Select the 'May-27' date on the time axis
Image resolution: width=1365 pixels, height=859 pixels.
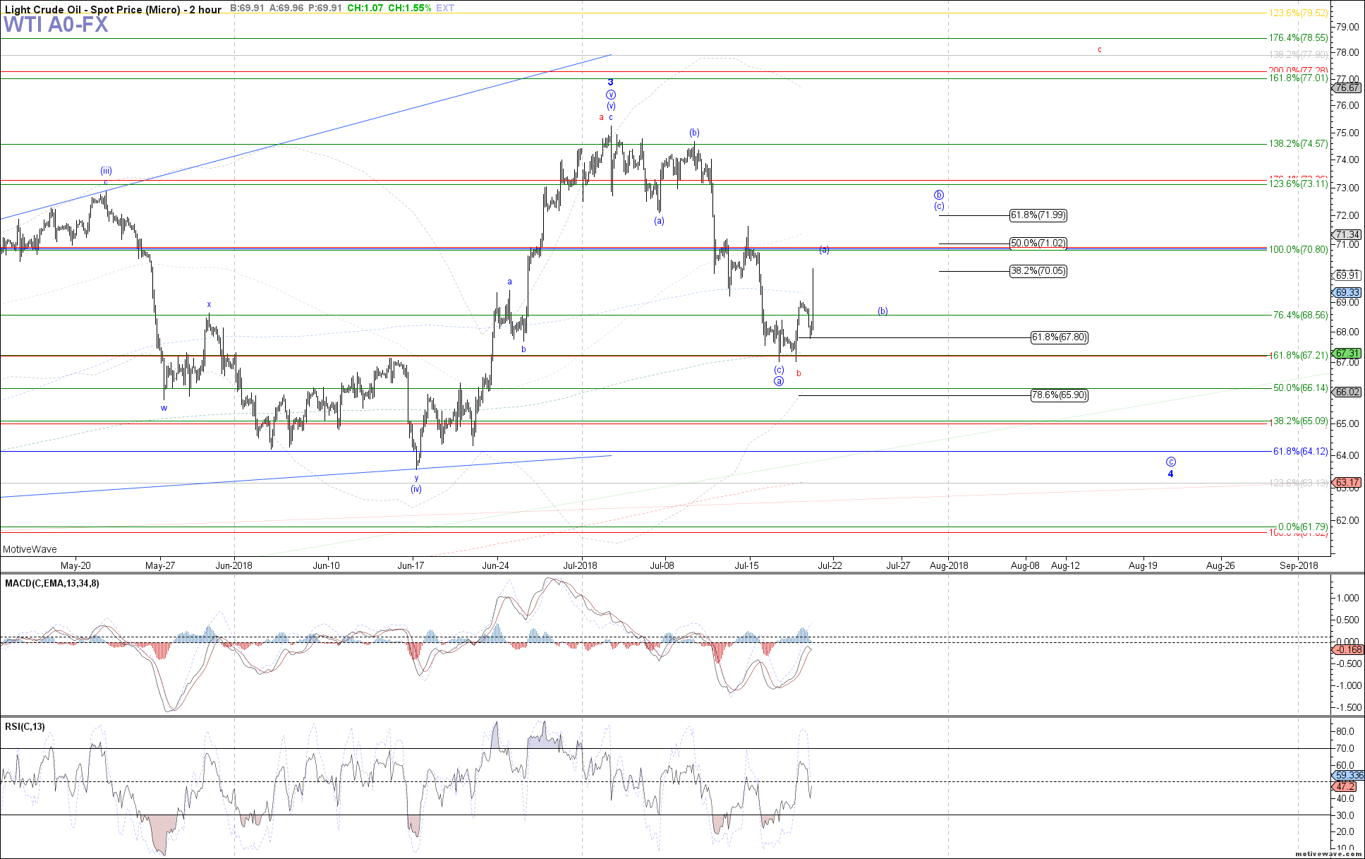[160, 565]
